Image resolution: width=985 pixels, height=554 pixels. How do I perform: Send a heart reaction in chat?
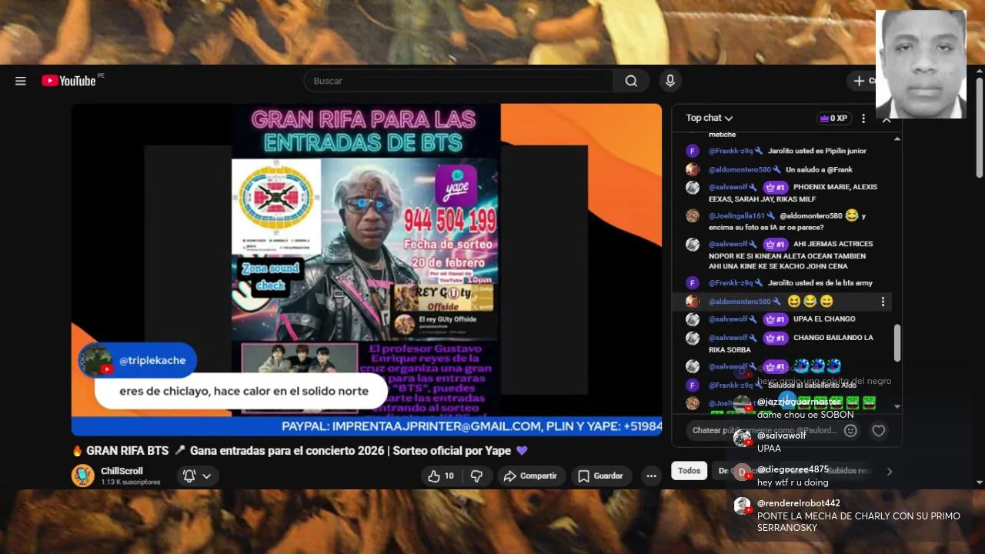click(879, 431)
